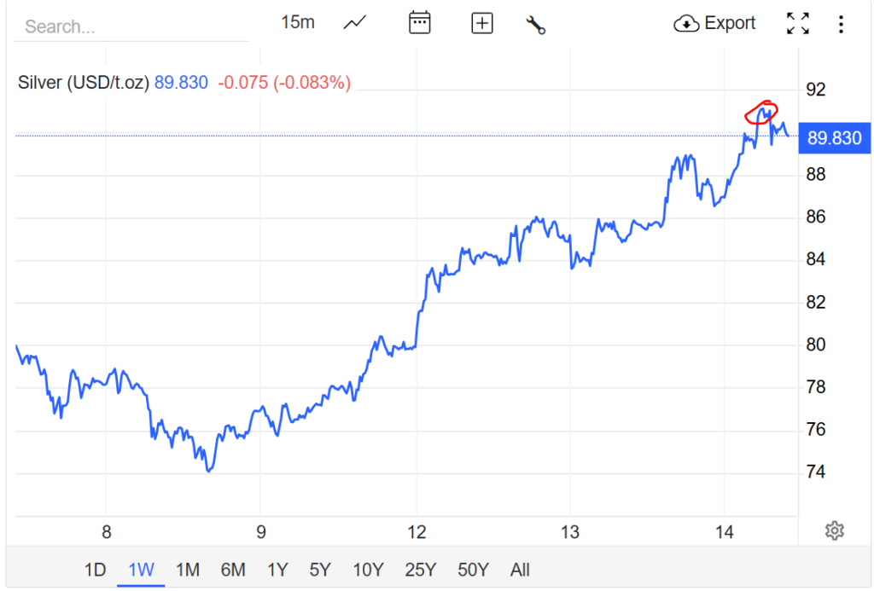This screenshot has height=591, width=874.
Task: Open the calendar date range picker
Action: [419, 23]
